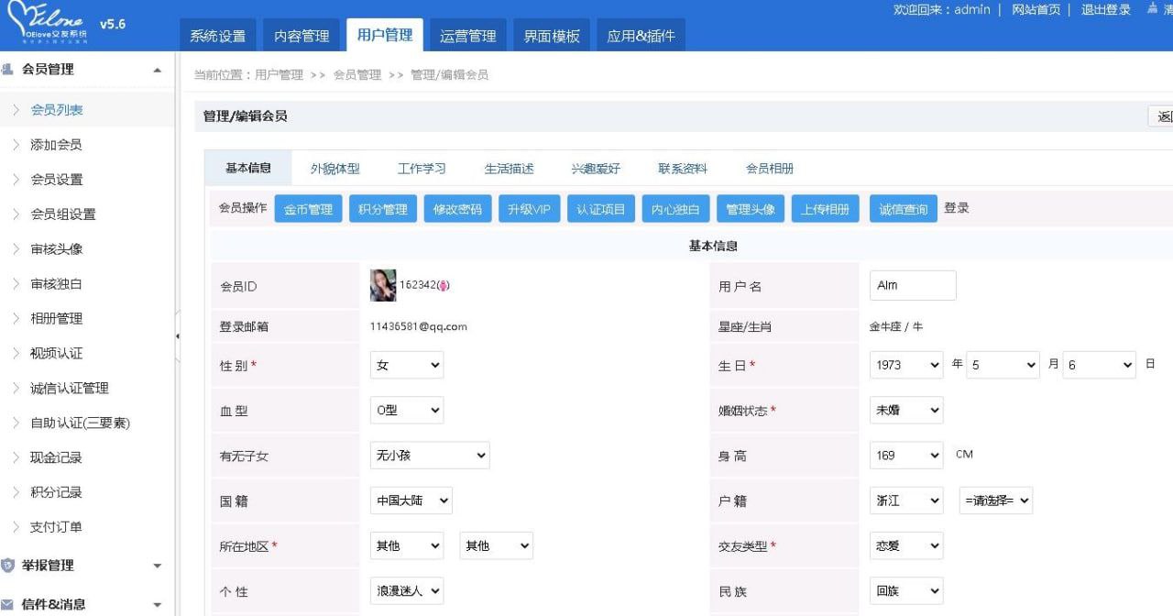Click the member avatar thumbnail
This screenshot has width=1173, height=616.
383,285
